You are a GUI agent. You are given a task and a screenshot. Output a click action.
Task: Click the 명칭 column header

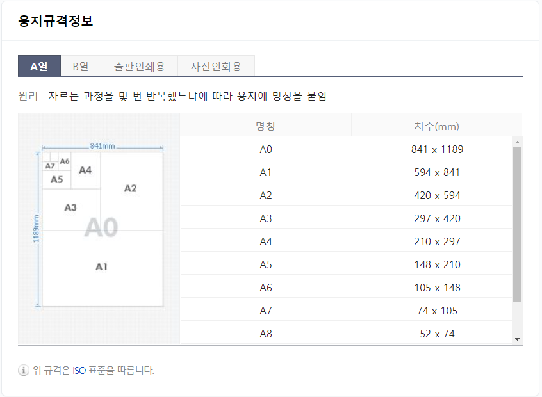coord(266,126)
